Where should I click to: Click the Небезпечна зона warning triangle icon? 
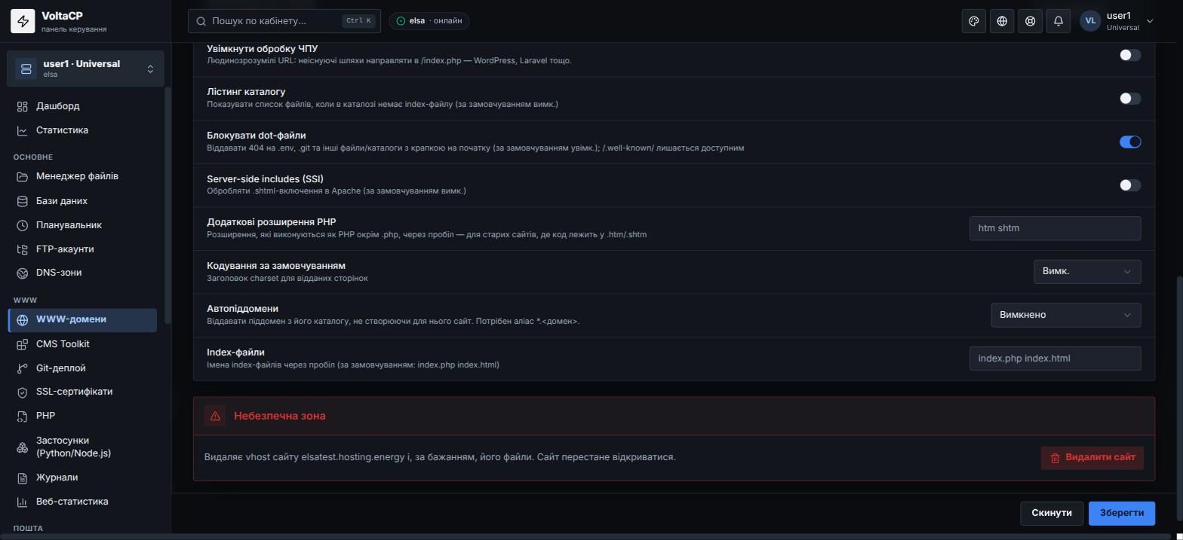[x=215, y=416]
